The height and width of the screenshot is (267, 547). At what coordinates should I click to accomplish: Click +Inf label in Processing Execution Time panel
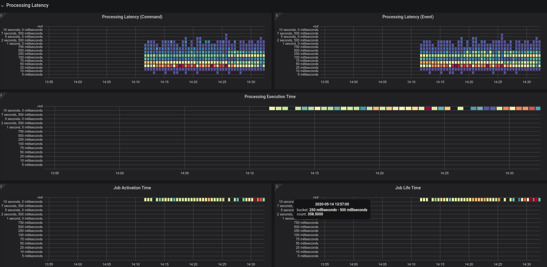[x=40, y=106]
